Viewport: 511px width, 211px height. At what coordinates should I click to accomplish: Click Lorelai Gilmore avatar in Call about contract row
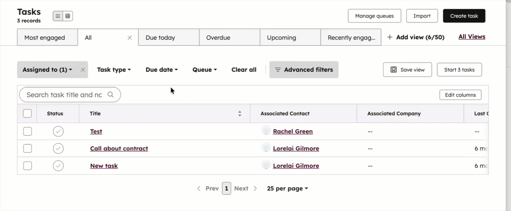(266, 148)
